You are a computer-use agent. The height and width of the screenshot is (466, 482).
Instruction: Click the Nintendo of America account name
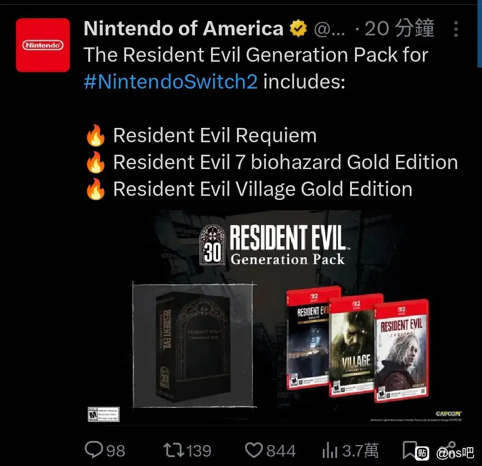(183, 28)
